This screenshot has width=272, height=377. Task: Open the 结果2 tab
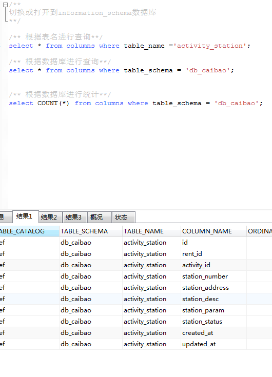50,217
